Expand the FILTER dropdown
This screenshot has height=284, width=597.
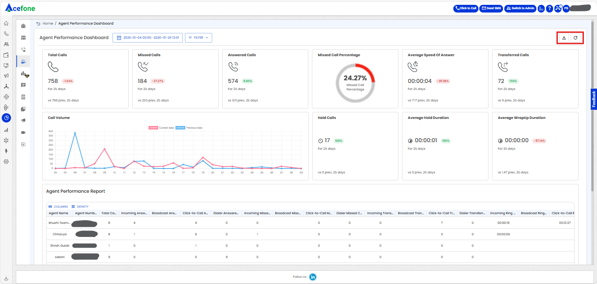coord(199,38)
